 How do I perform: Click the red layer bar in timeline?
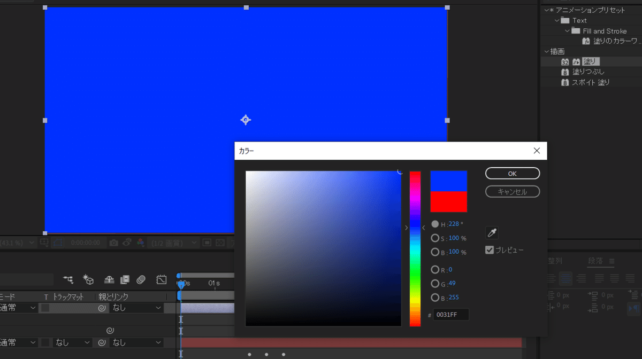click(351, 342)
